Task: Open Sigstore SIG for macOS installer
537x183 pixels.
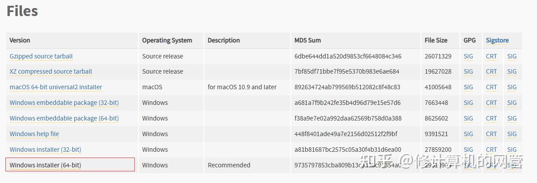Action: click(511, 87)
